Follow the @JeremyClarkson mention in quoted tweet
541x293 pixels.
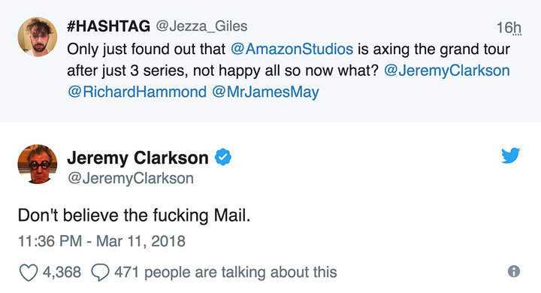tap(447, 71)
